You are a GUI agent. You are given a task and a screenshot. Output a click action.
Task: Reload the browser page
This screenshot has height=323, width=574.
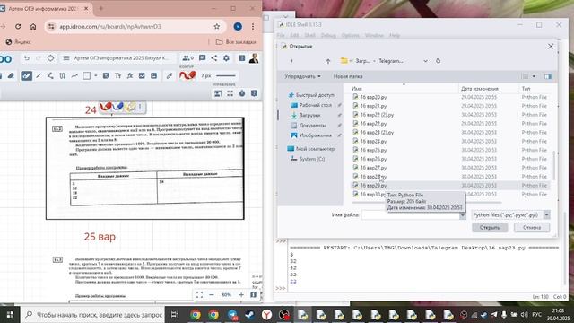(18, 26)
